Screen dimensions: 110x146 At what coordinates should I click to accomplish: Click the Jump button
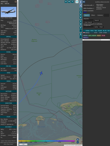click(x=96, y=27)
